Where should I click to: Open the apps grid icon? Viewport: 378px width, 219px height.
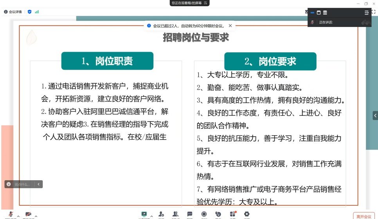point(232,214)
